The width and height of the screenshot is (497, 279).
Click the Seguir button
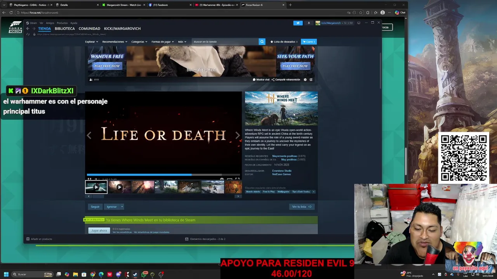[x=95, y=207]
